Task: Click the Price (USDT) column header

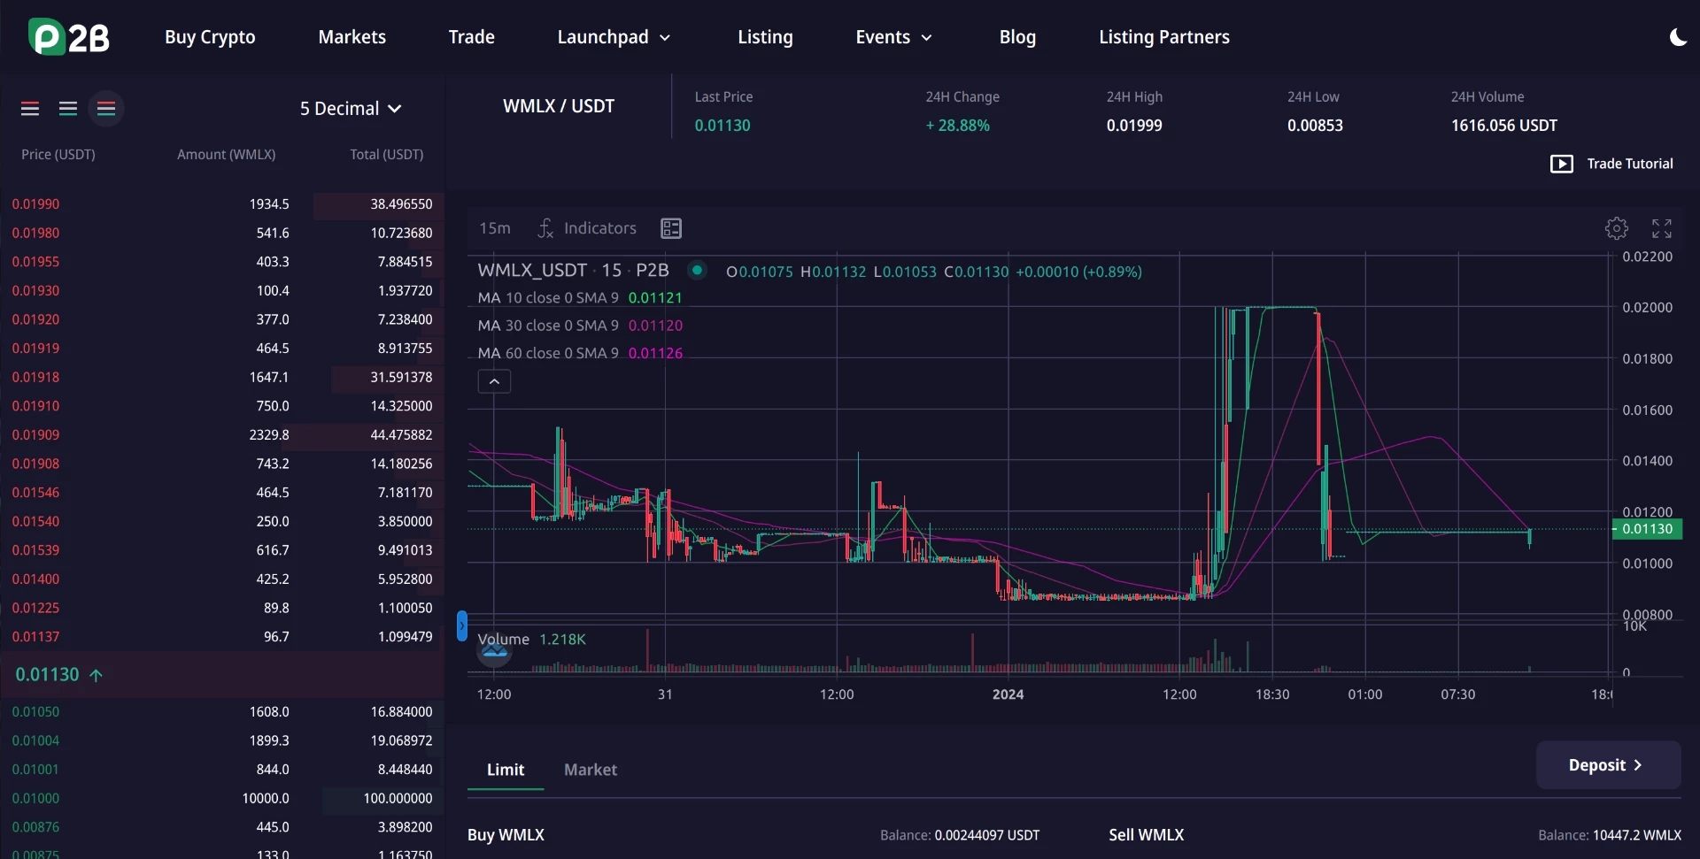Action: pos(58,155)
